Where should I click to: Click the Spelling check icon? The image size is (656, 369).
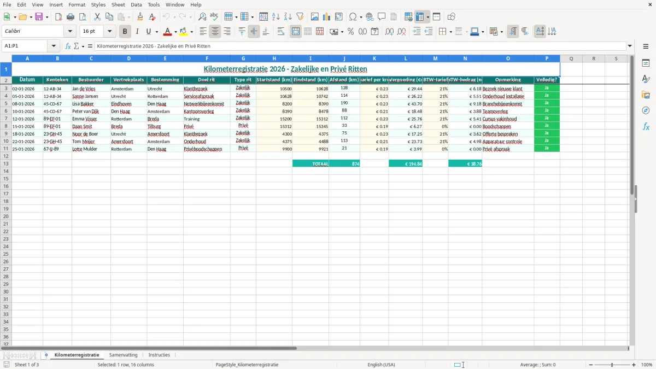[214, 17]
